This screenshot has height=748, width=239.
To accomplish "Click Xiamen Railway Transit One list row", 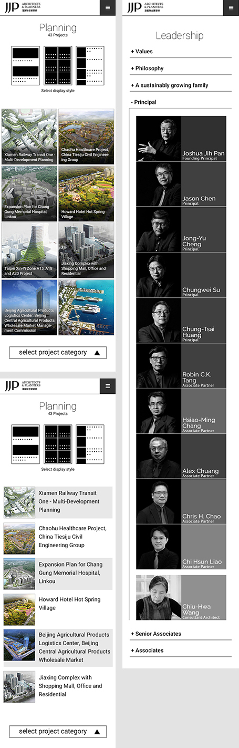I will coord(58,502).
